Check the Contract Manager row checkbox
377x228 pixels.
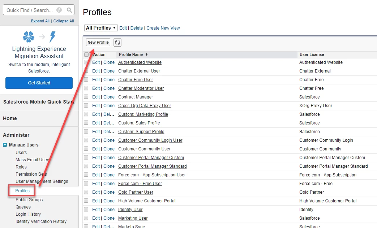point(86,97)
